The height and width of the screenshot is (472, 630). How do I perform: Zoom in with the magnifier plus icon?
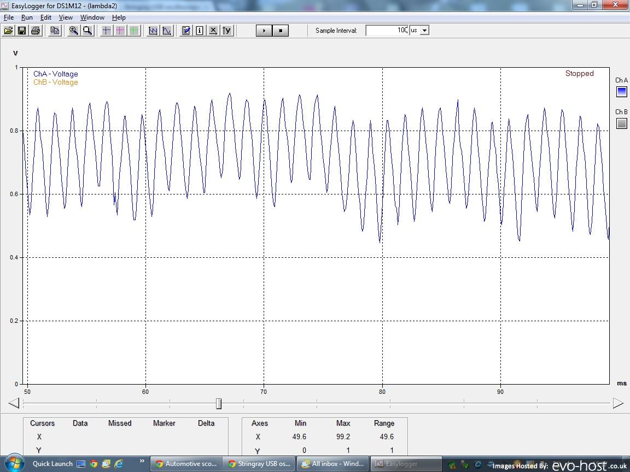pyautogui.click(x=73, y=31)
